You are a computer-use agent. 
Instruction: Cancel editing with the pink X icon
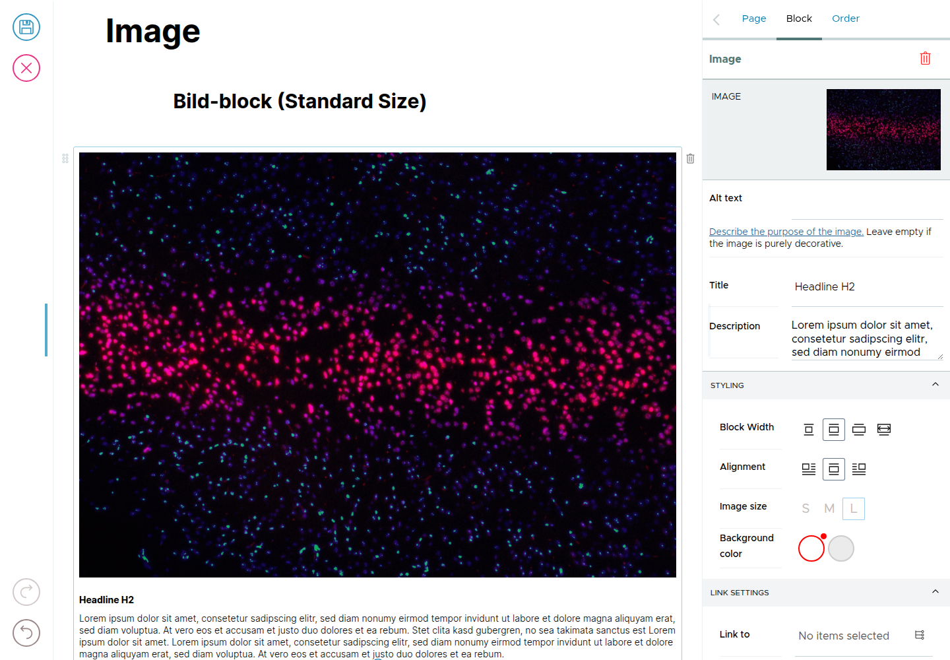click(26, 68)
